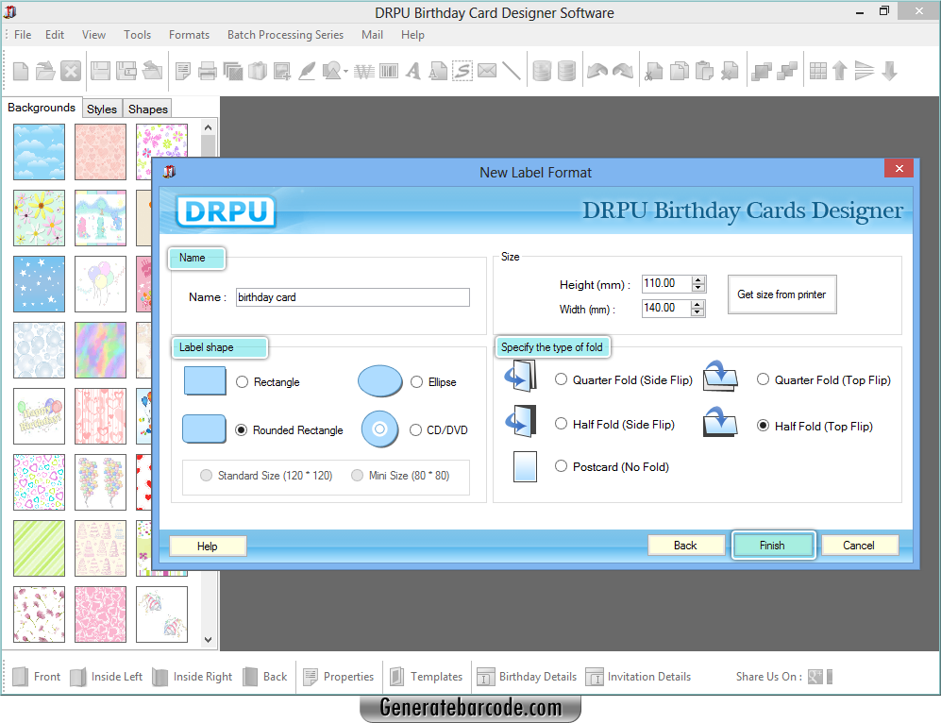Click the Height (mm) value field
Screen dimensions: 941x723
(666, 283)
